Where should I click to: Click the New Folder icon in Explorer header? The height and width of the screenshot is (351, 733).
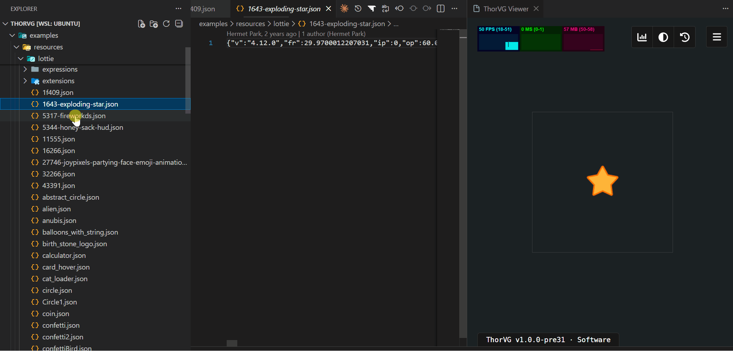154,24
